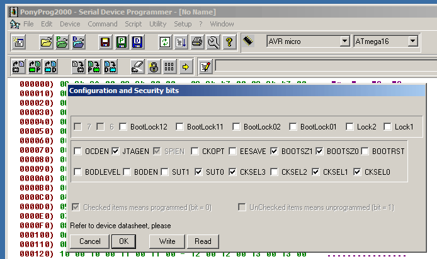Click the Launch program cycle icon
This screenshot has height=259, width=437.
point(181,42)
